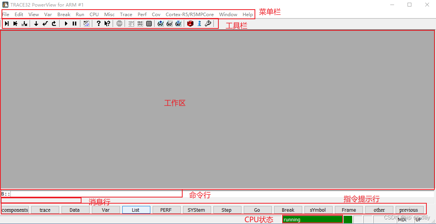
Task: Open the Var menu
Action: [48, 15]
